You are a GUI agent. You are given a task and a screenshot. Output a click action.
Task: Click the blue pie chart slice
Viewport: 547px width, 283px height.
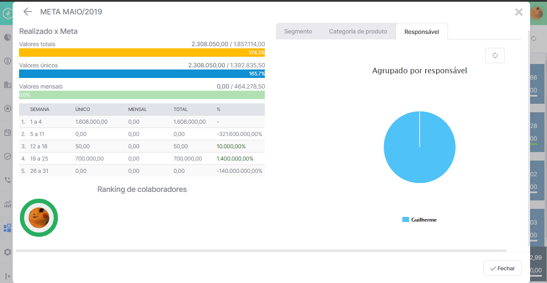click(x=420, y=147)
